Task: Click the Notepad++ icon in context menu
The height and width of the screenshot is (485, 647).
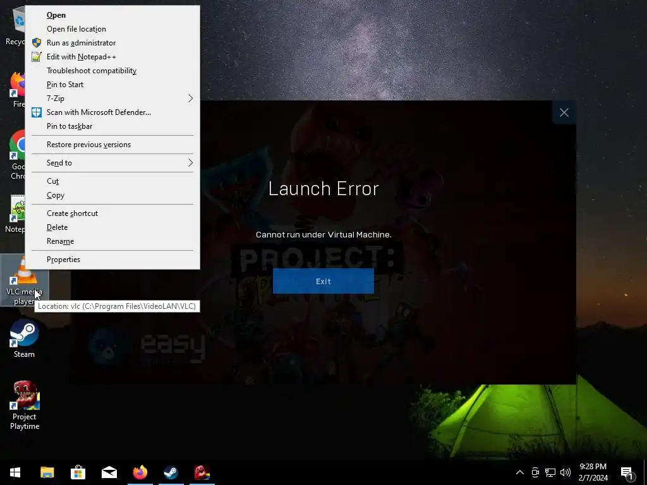Action: (37, 56)
